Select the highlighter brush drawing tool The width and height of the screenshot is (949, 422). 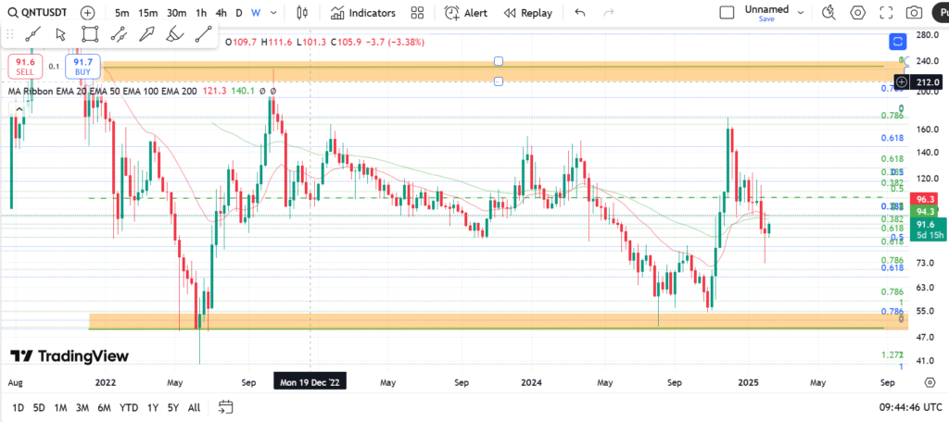pyautogui.click(x=174, y=34)
